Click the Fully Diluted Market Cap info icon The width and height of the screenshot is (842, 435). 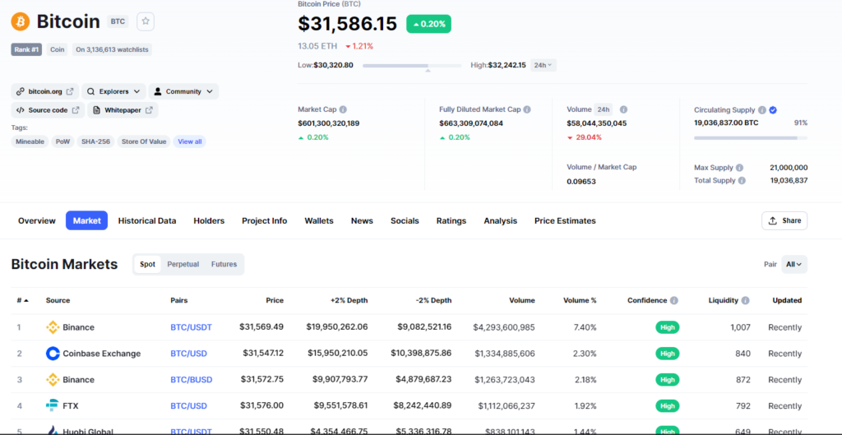pyautogui.click(x=527, y=109)
